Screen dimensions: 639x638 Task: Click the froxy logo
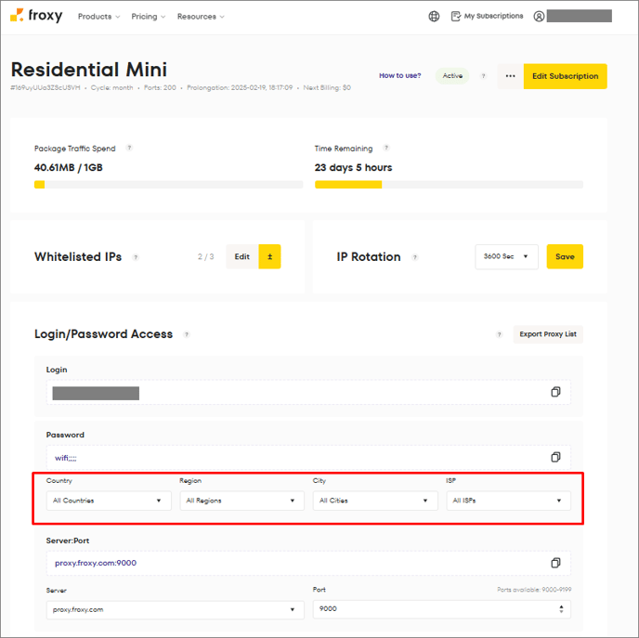point(36,16)
